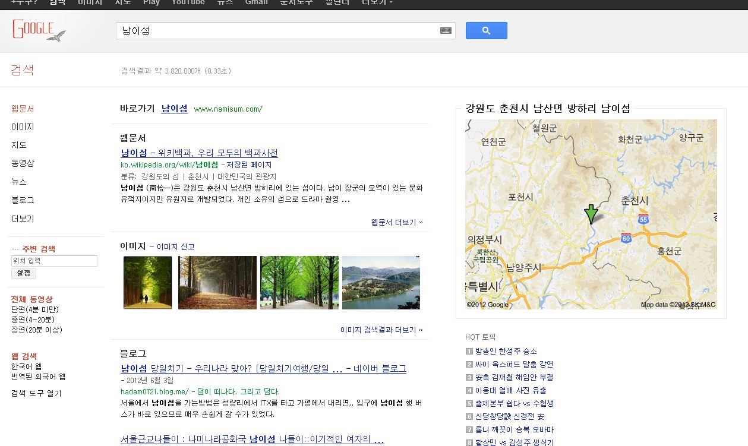Select 동영상 in the left sidebar
This screenshot has width=748, height=446.
coord(23,163)
